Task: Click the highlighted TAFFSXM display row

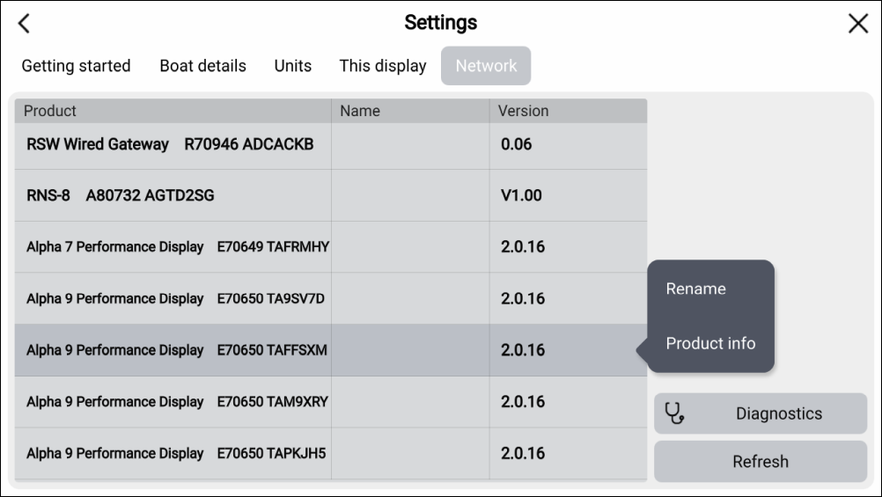Action: [x=176, y=350]
